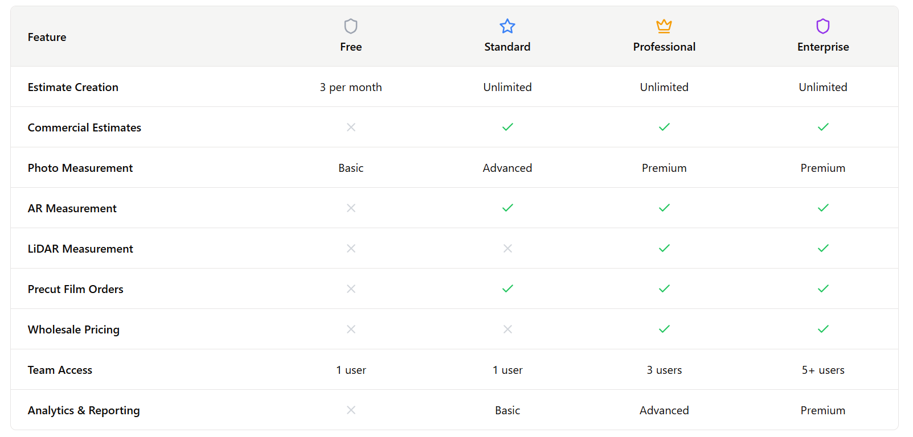
Task: Click the LiDAR Measurement cross under Standard
Action: coord(507,248)
